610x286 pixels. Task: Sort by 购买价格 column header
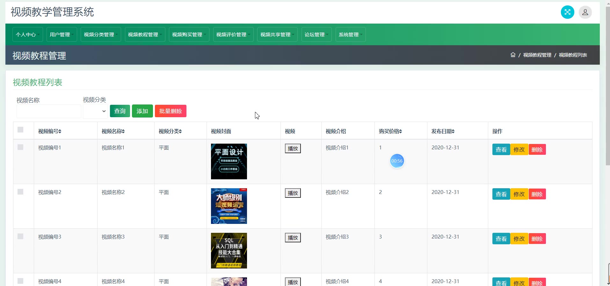coord(390,132)
